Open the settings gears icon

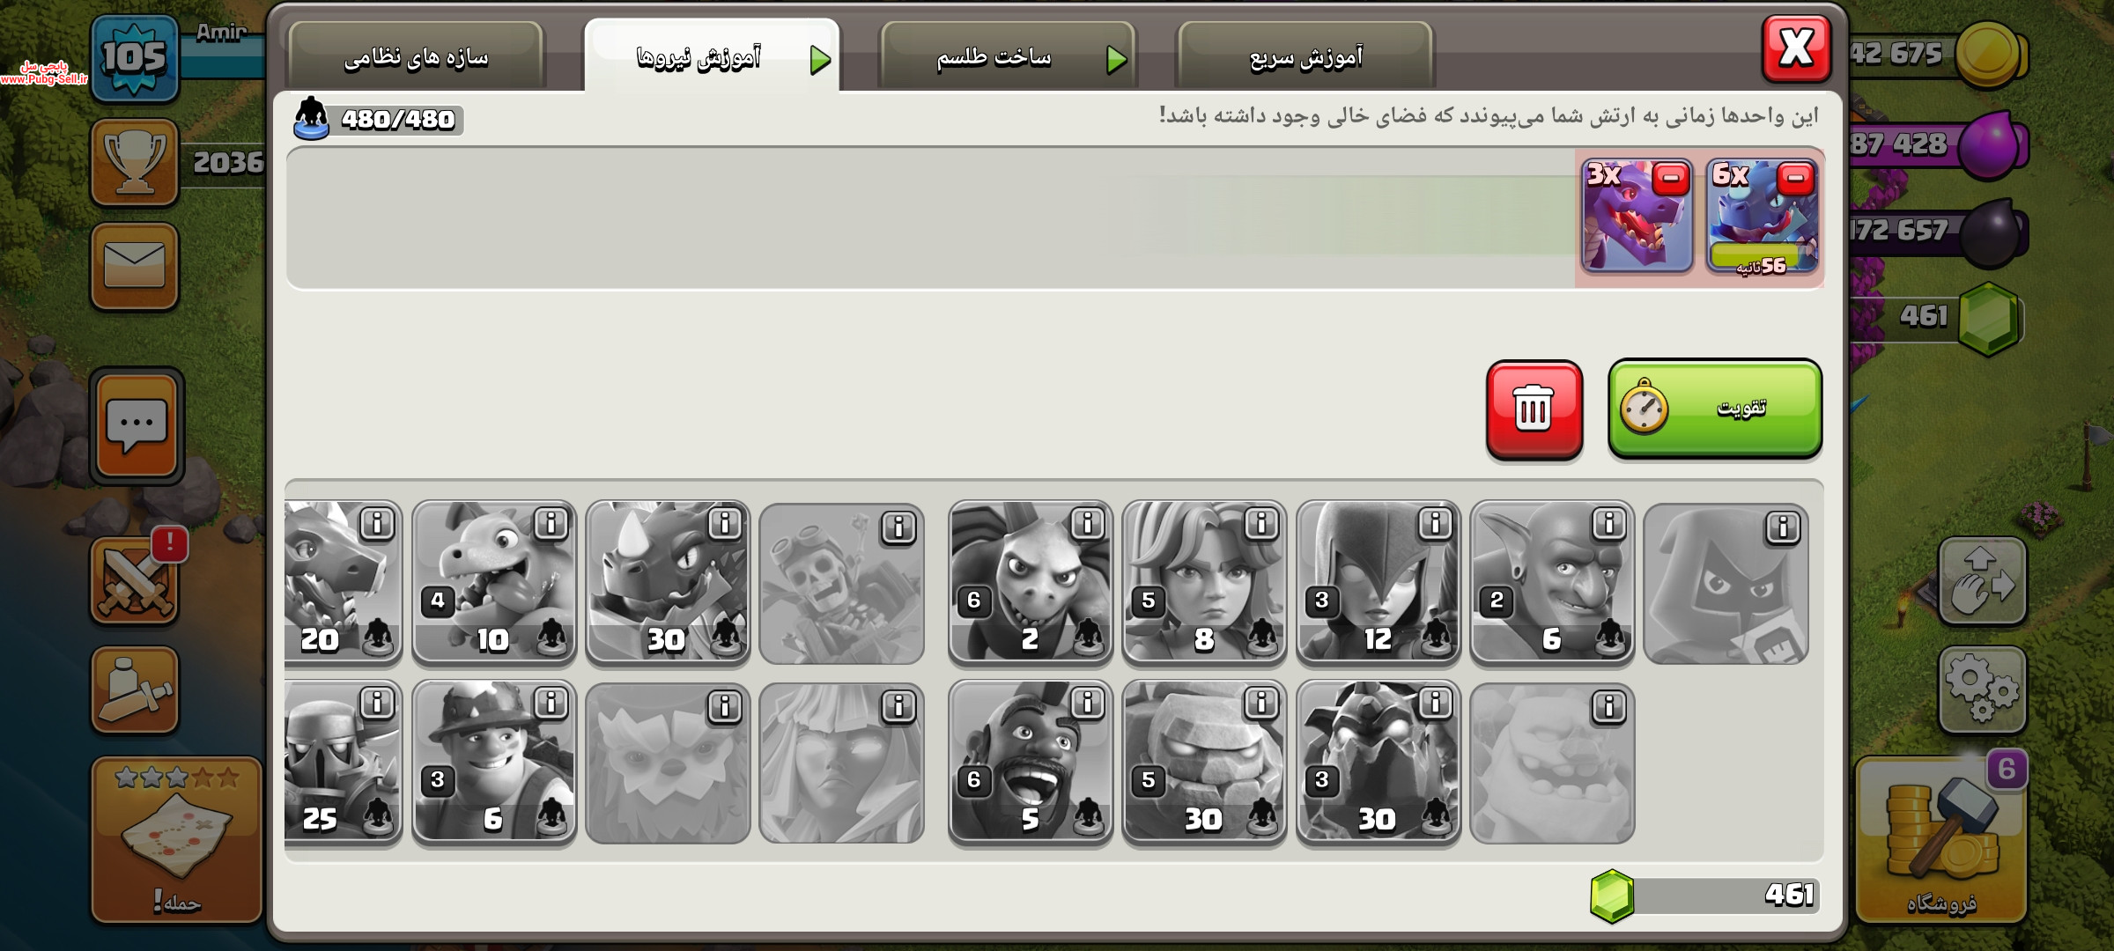point(1982,689)
